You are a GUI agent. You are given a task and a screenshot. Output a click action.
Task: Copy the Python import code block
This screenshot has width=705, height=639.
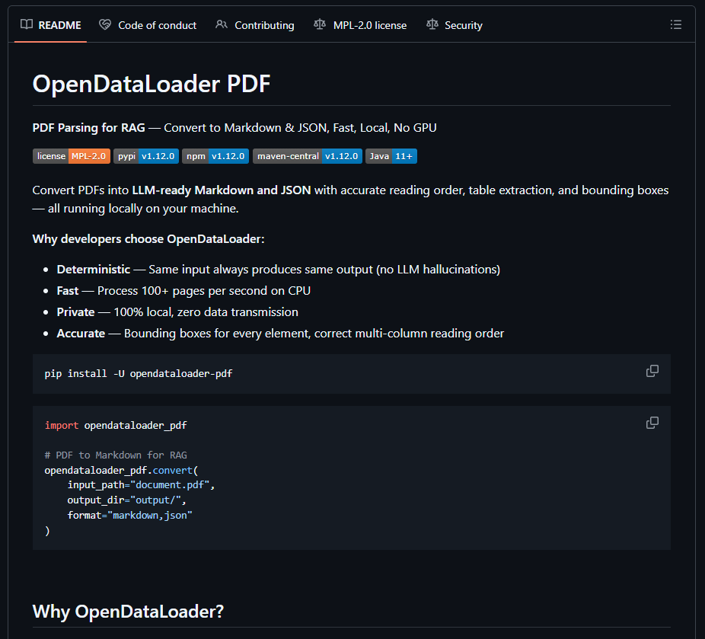(x=652, y=423)
